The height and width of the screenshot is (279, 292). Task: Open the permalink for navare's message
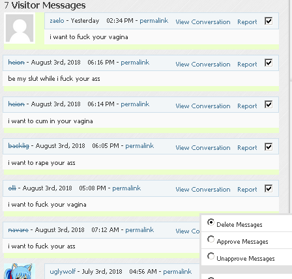(139, 230)
